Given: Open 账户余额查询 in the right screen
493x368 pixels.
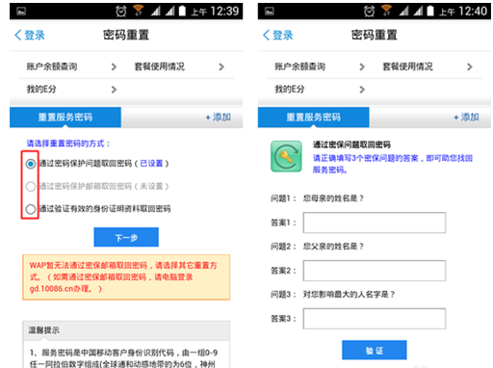Looking at the screenshot, I should pyautogui.click(x=300, y=66).
